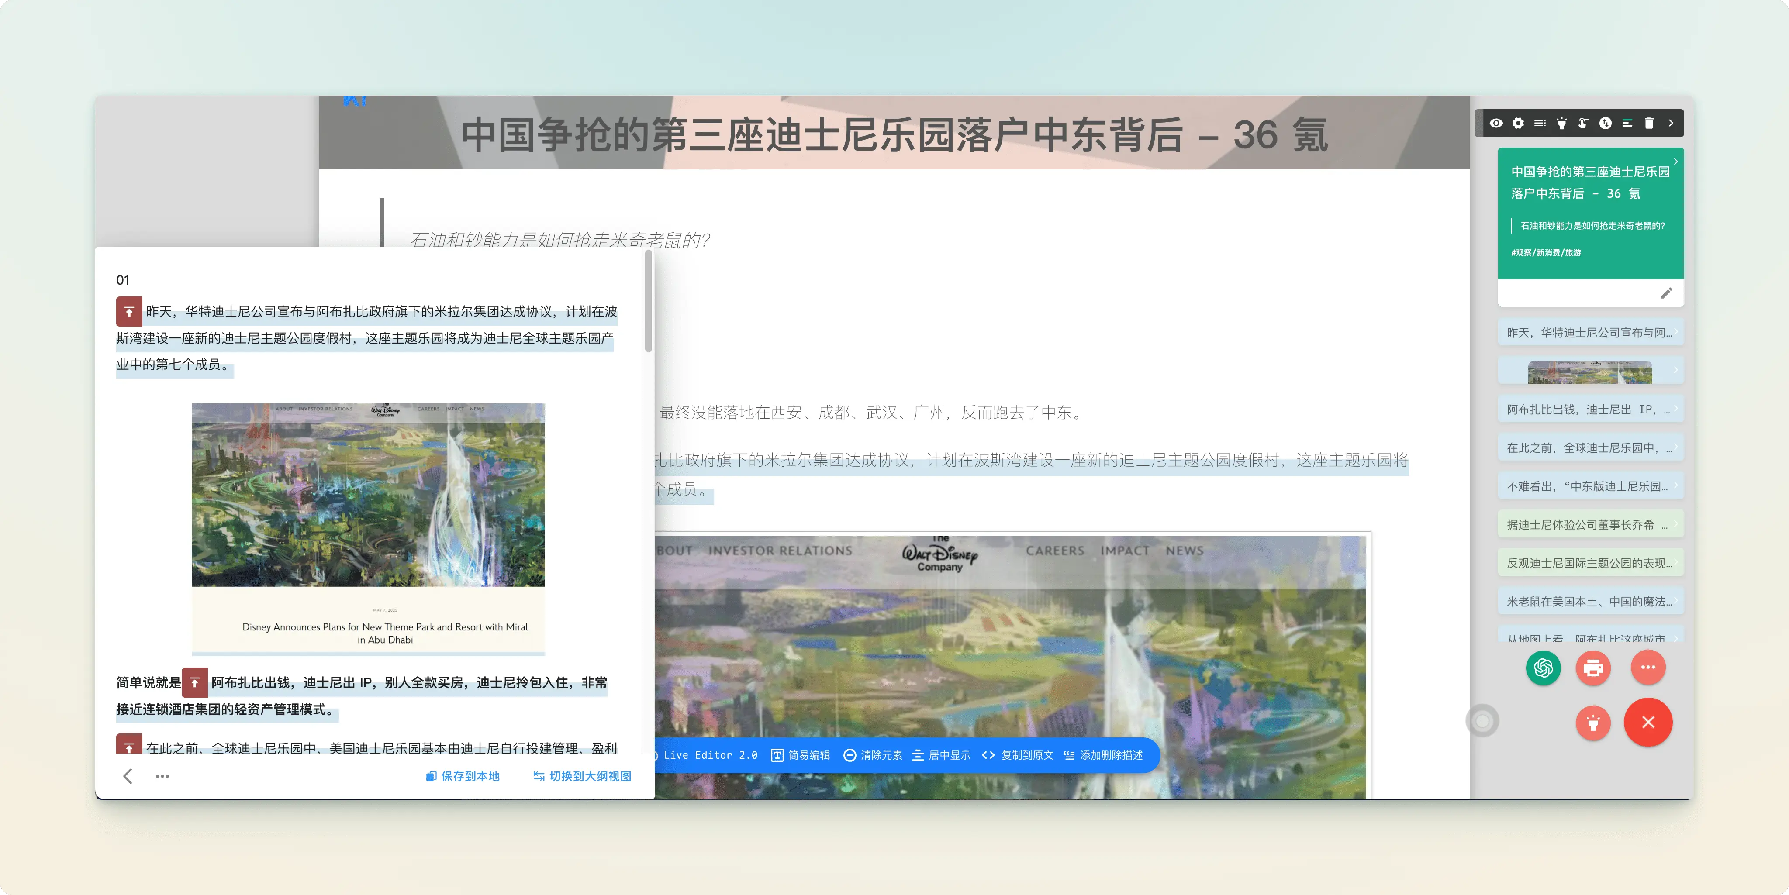
Task: Click the green outline bars icon
Action: [x=1627, y=123]
